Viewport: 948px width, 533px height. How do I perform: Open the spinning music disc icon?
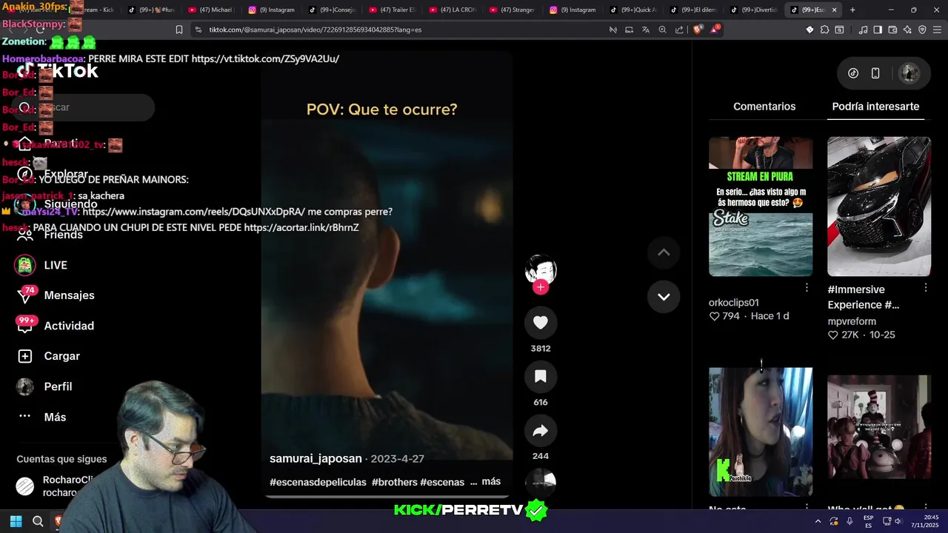541,481
